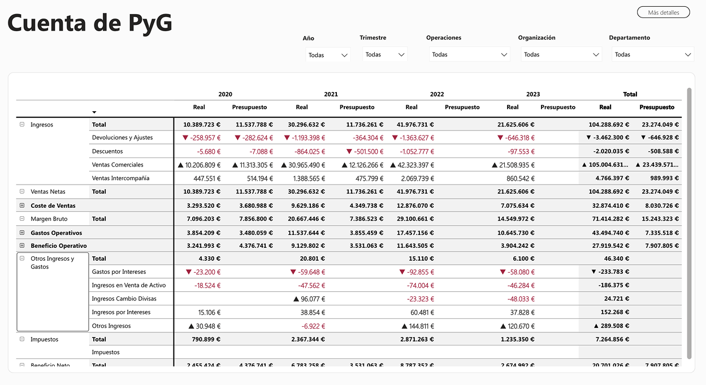Image resolution: width=706 pixels, height=385 pixels.
Task: Expand the Gastos Operativos row
Action: click(x=22, y=233)
